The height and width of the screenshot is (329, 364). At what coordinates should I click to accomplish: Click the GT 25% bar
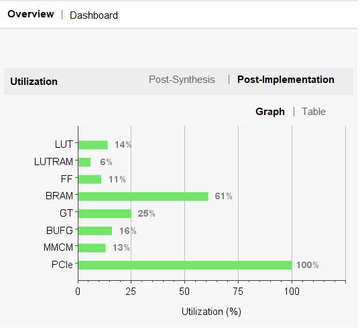(x=105, y=214)
